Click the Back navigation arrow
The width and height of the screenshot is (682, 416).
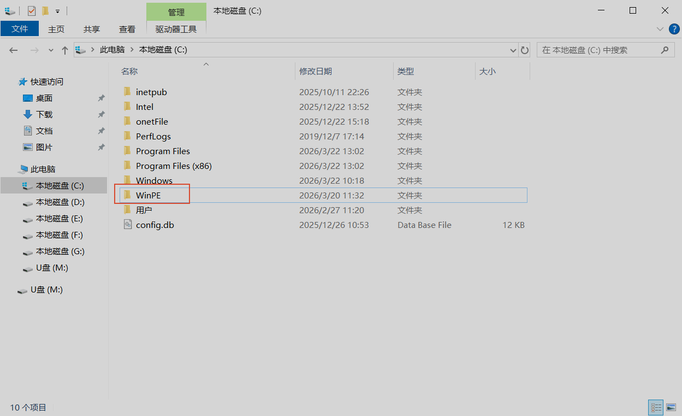coord(14,50)
